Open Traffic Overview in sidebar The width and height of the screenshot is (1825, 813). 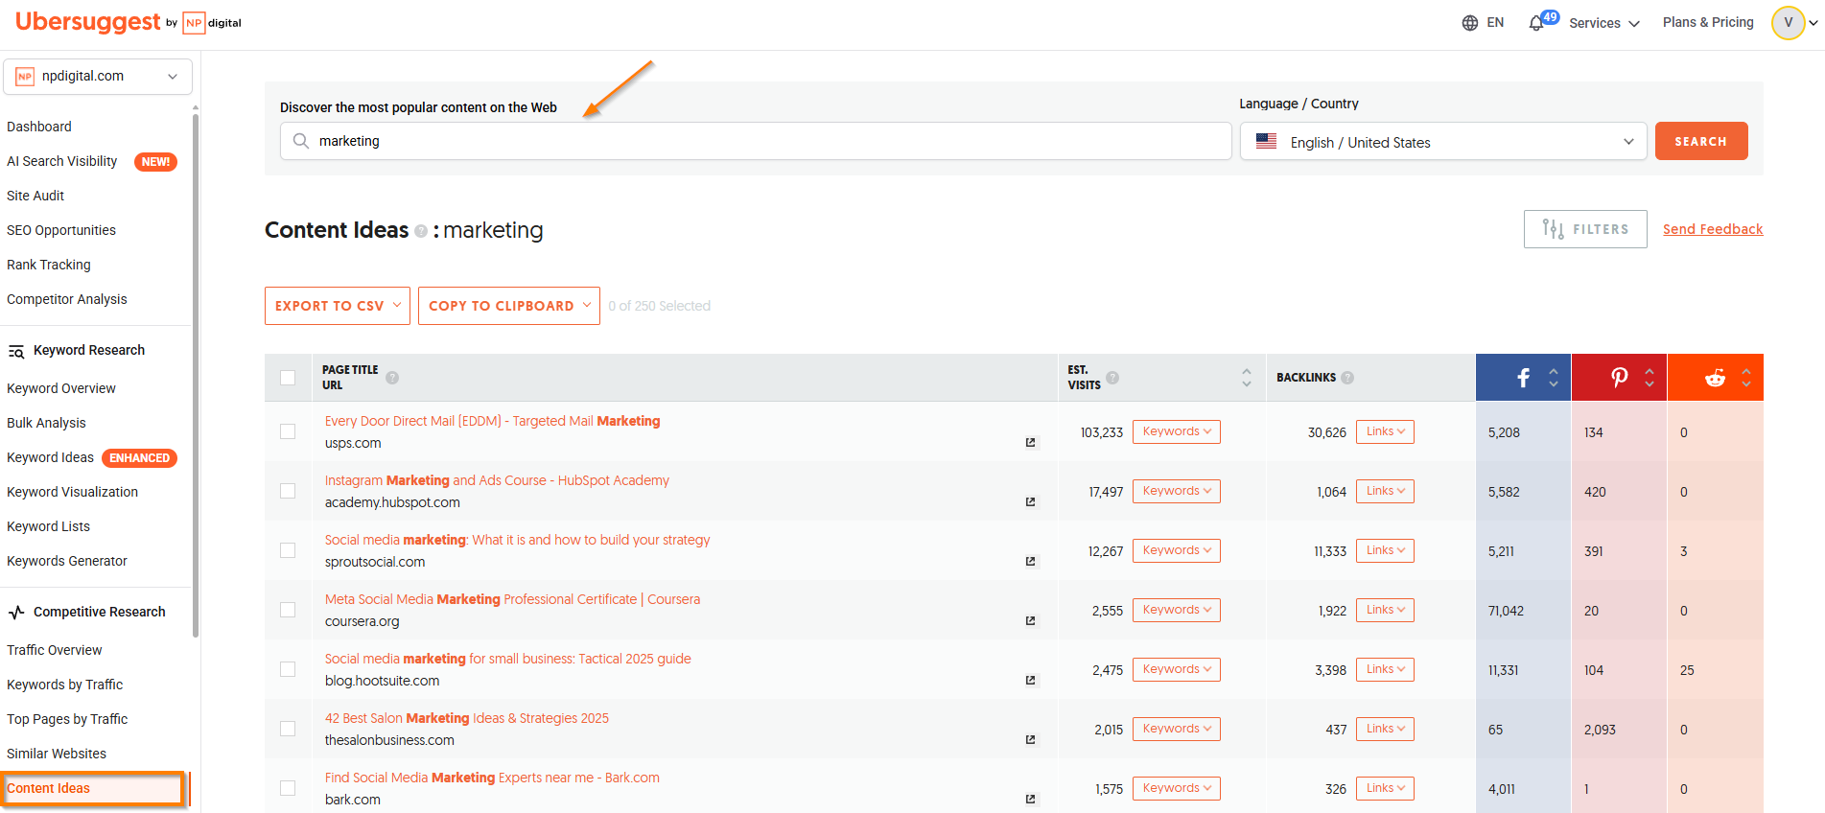coord(55,650)
